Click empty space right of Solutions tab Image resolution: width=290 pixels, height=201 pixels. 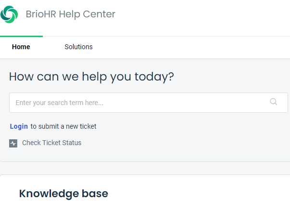190,47
